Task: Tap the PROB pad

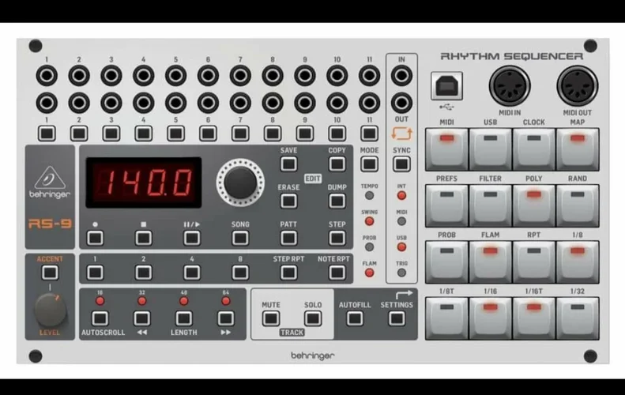Action: click(447, 261)
